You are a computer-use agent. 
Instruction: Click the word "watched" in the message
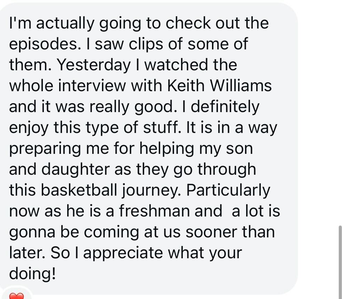tap(176, 65)
